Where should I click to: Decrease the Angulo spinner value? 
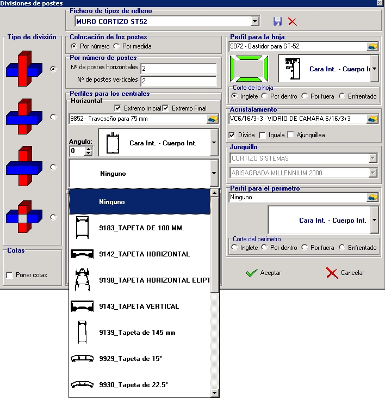[88, 153]
